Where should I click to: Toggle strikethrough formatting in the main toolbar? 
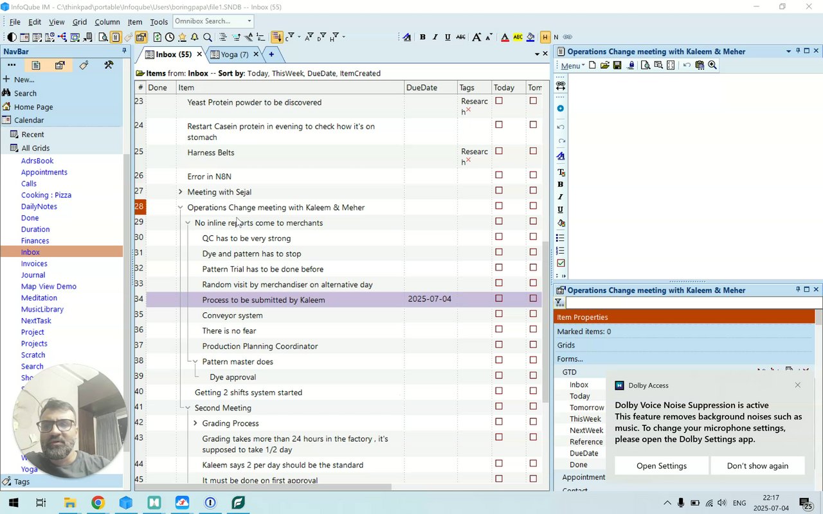(460, 37)
